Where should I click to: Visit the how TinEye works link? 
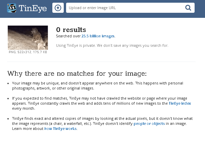click(x=60, y=129)
